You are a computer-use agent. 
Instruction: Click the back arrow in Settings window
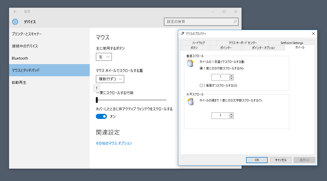[15, 12]
